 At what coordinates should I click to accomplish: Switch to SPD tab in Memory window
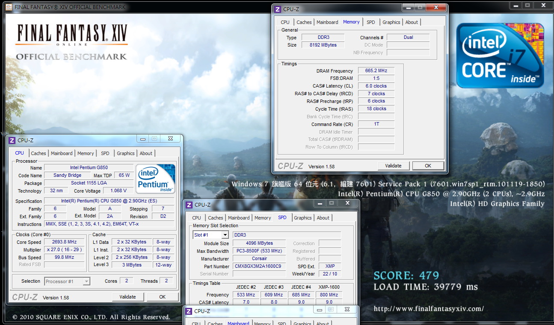tap(371, 22)
